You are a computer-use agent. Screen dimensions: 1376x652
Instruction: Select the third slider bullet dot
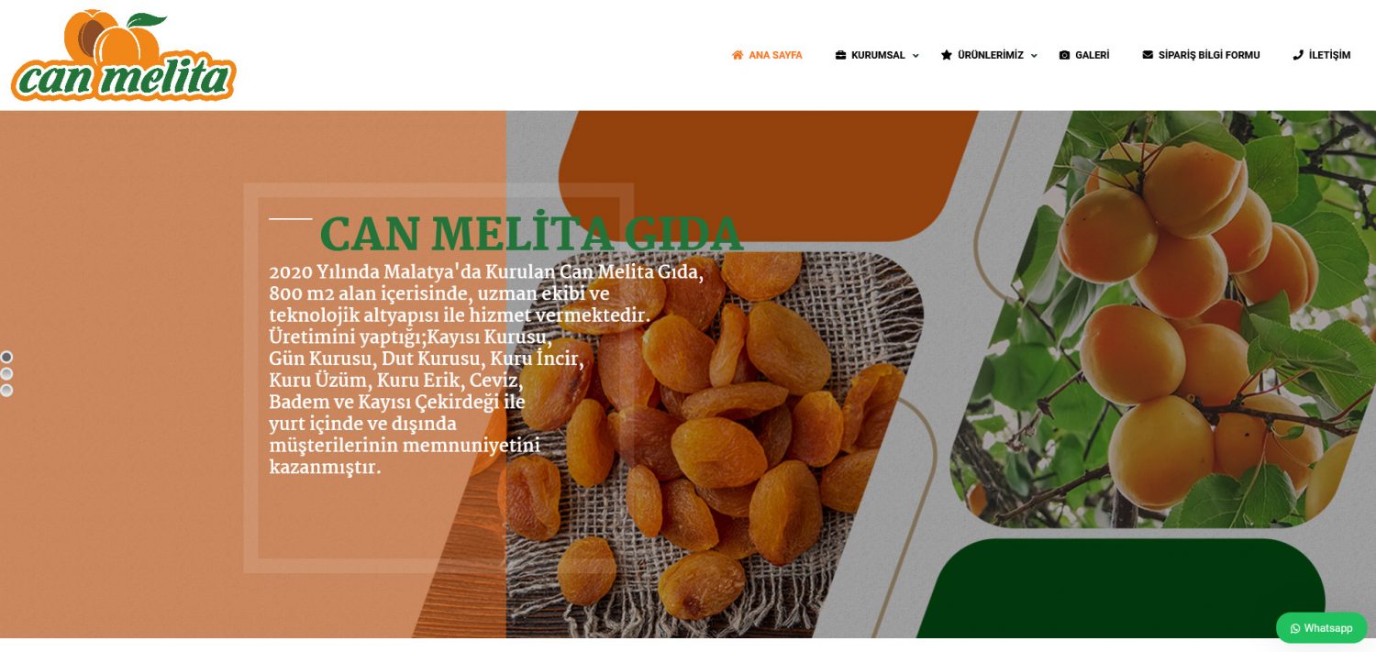(6, 390)
